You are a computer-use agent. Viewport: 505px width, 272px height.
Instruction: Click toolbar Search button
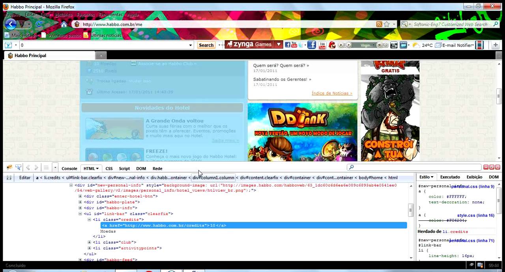(x=206, y=45)
